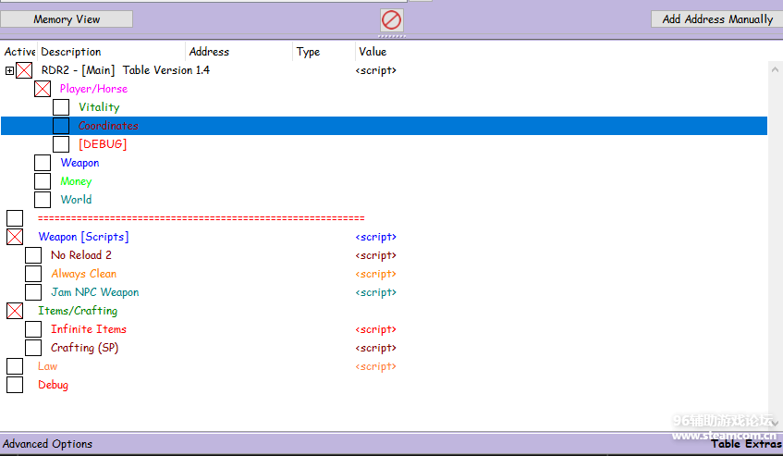Click <script> value of Infinite Items

coord(376,329)
